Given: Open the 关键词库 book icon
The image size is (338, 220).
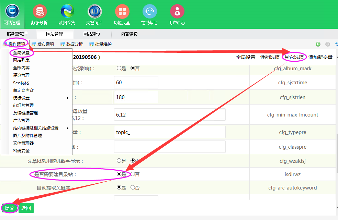Looking at the screenshot, I should (x=94, y=11).
